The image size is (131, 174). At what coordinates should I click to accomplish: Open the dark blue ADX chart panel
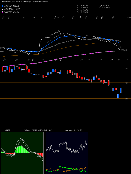click(x=67, y=153)
